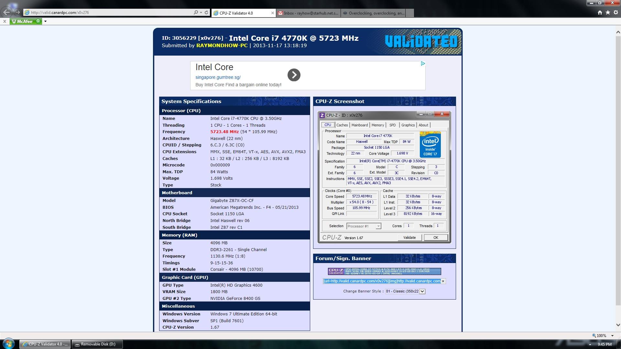Click the red '5723.48 MHz' frequency value

(224, 132)
